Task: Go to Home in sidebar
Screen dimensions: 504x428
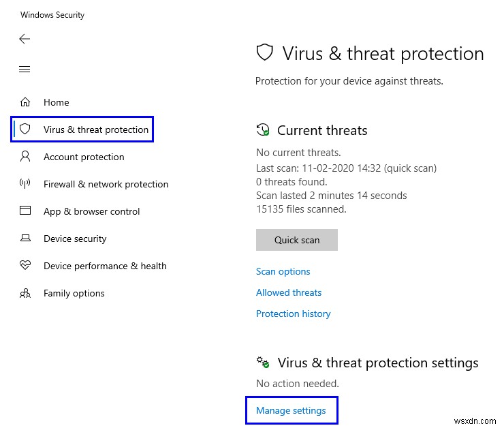Action: (x=56, y=102)
